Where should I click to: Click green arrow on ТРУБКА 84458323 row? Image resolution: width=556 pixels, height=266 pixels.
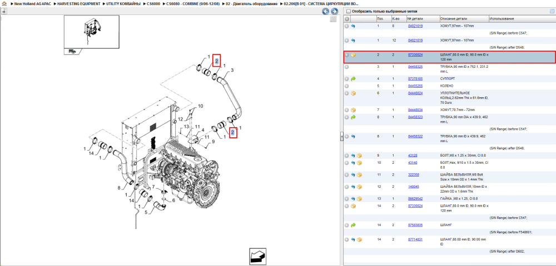pyautogui.click(x=353, y=117)
